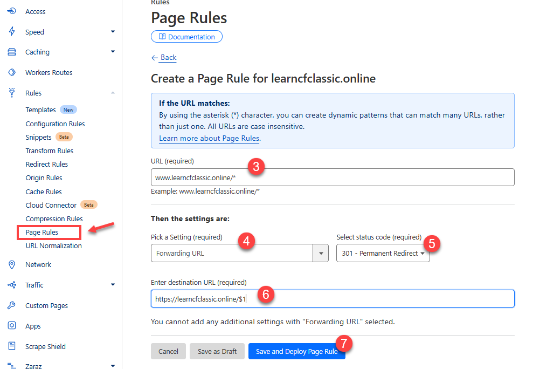Open Configuration Rules
The height and width of the screenshot is (369, 533).
[55, 124]
